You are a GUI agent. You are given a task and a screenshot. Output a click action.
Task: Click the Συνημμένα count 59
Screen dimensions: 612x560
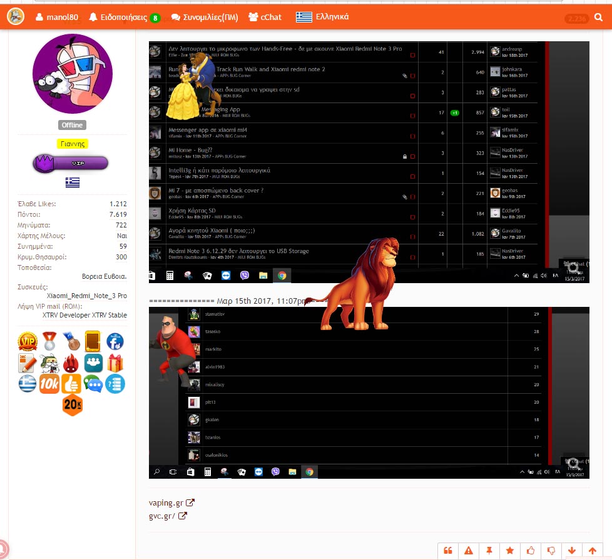click(x=123, y=246)
